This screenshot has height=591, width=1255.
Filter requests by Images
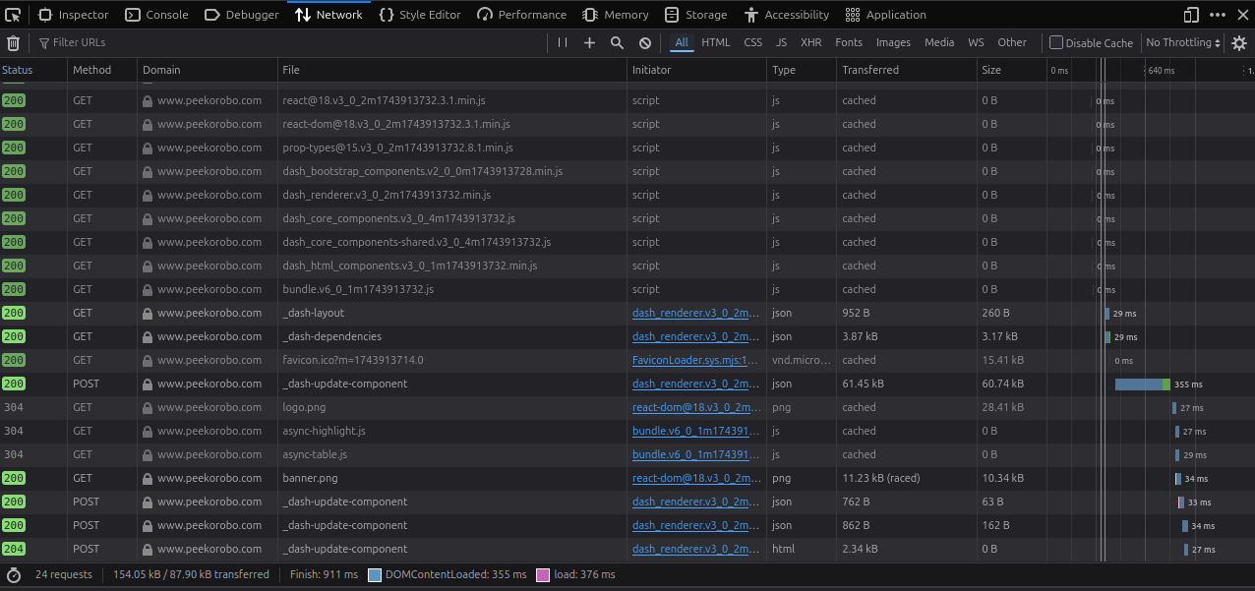(893, 42)
